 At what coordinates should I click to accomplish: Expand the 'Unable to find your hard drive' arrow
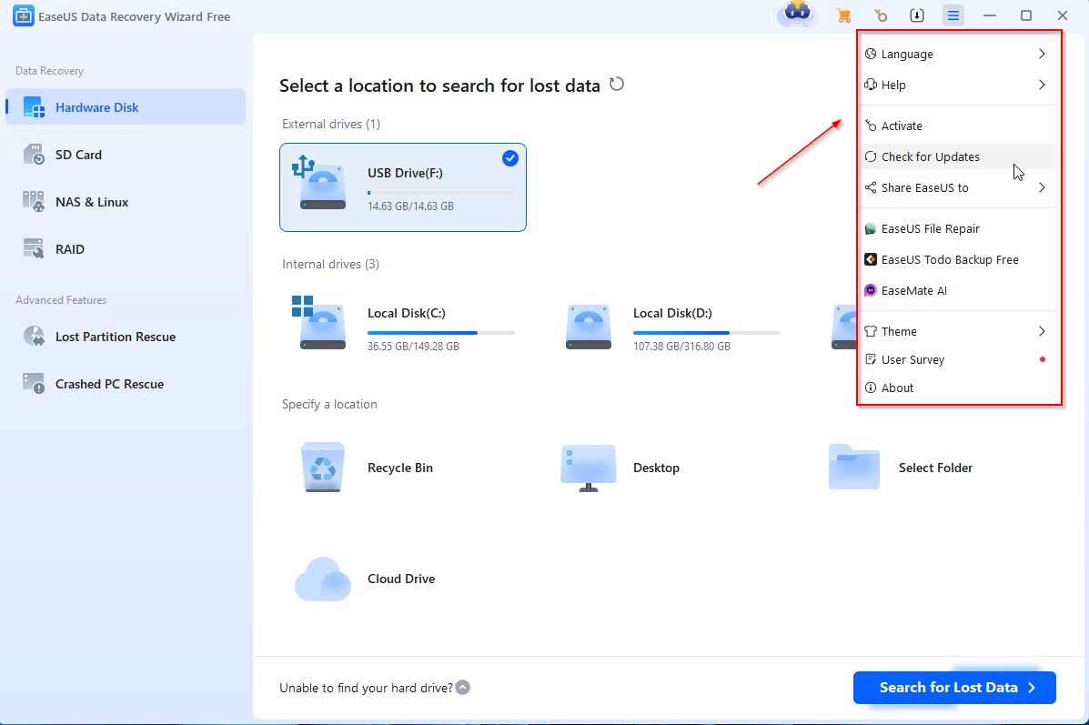462,688
